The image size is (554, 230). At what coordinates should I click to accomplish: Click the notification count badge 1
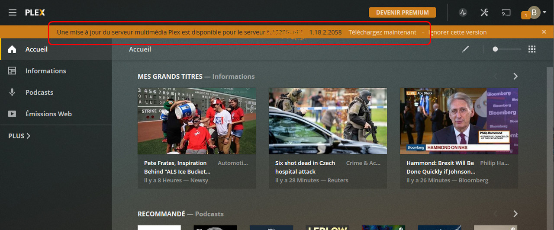[526, 16]
